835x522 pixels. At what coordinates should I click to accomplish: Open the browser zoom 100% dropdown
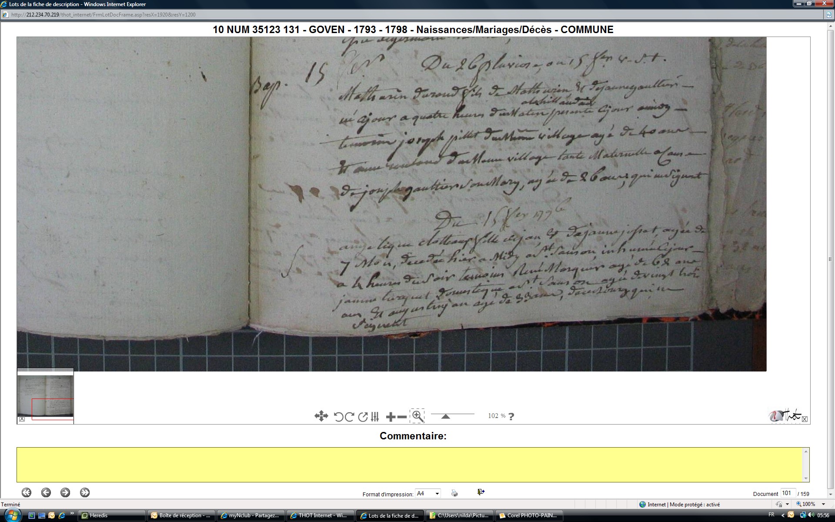click(823, 504)
